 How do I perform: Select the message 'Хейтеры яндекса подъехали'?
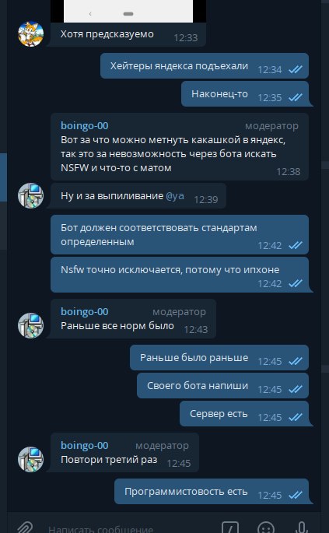pyautogui.click(x=205, y=65)
